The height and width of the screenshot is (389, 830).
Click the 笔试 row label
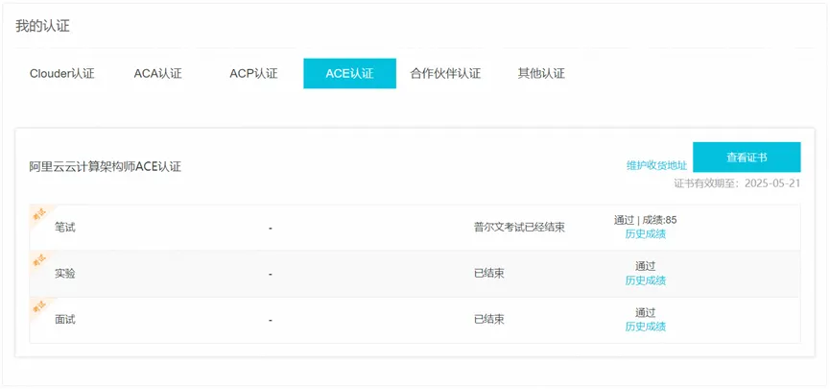[x=65, y=228]
